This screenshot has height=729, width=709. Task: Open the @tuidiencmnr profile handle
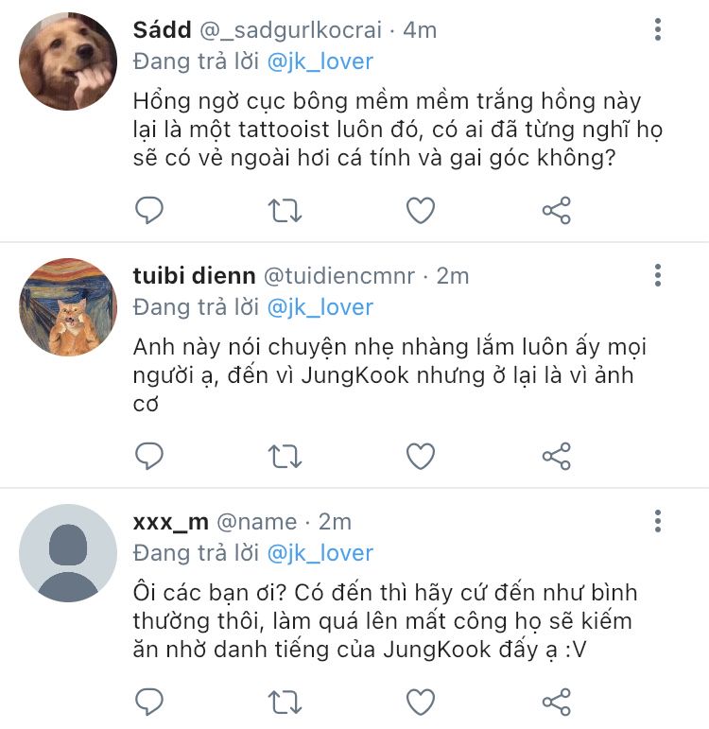tap(337, 276)
